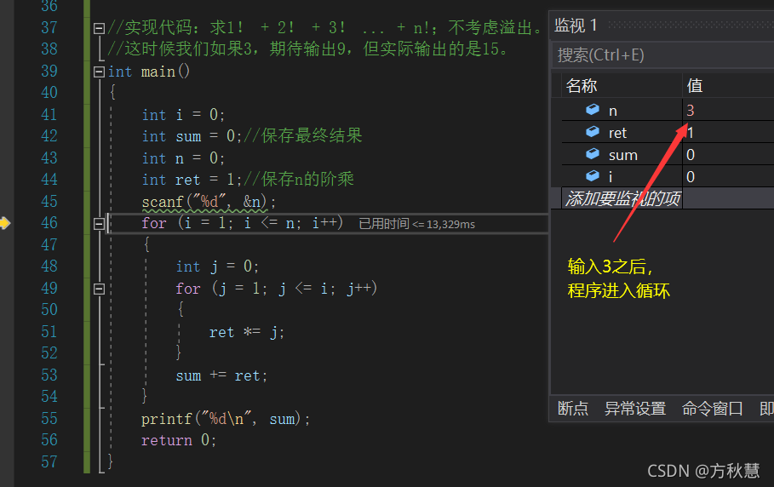The image size is (774, 487).
Task: Click the 添加要监视的项 entry field
Action: point(622,198)
